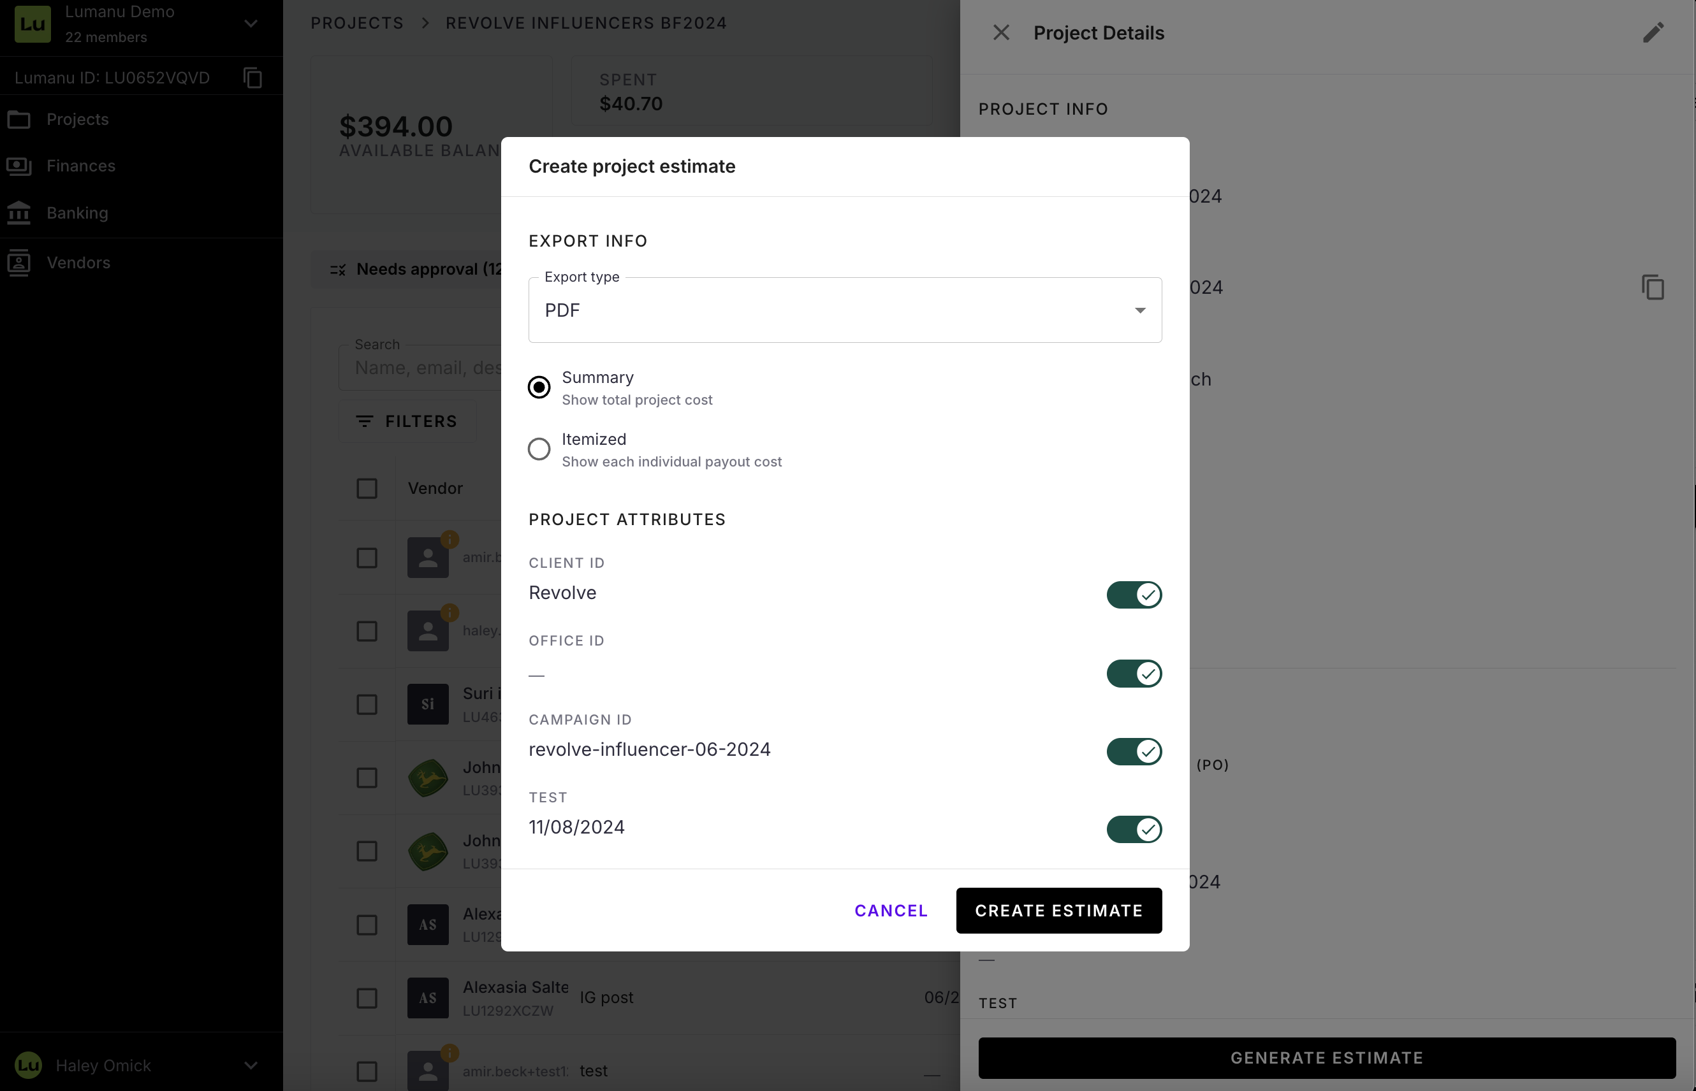Click the Finances money icon in sidebar
Screen dimensions: 1696x1091
[x=19, y=166]
